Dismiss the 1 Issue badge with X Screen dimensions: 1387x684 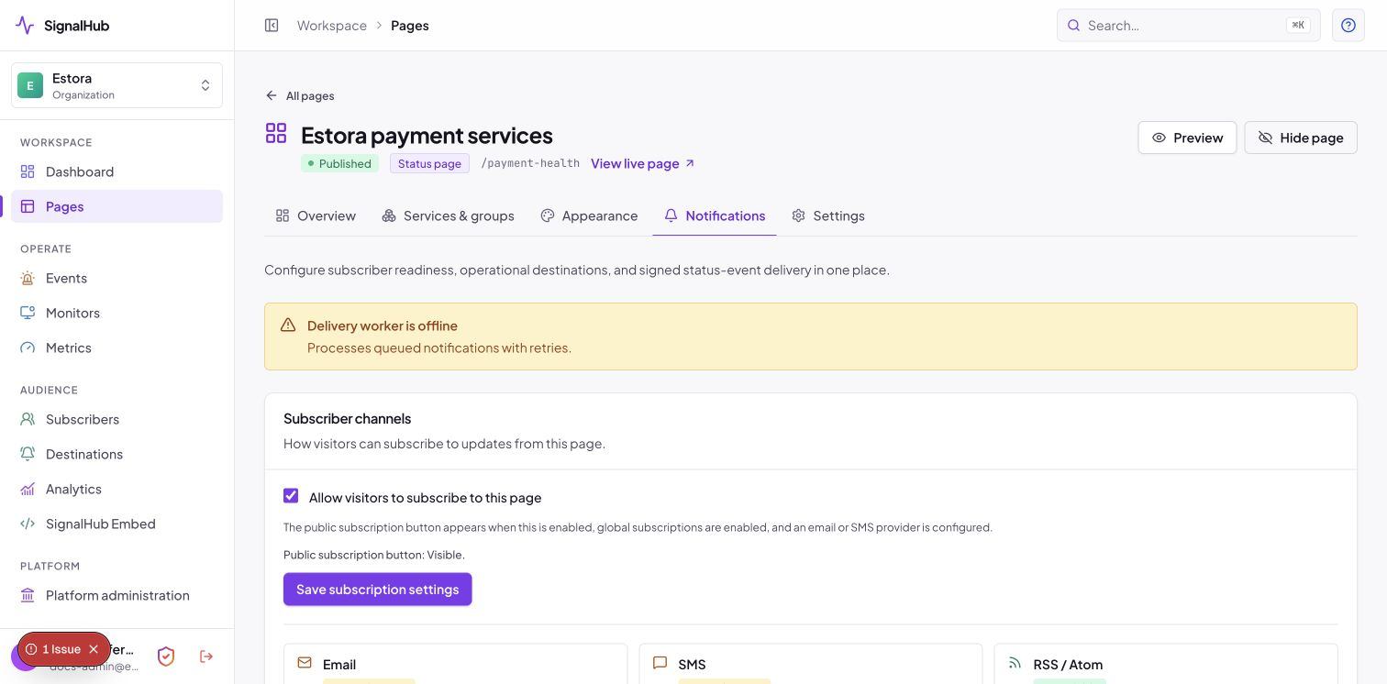pos(94,649)
